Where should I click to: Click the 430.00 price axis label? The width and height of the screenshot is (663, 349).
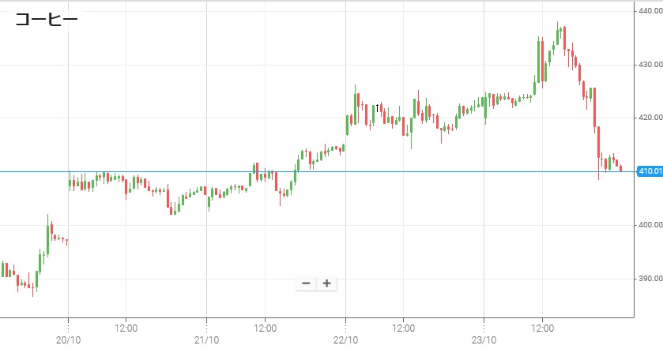point(650,64)
